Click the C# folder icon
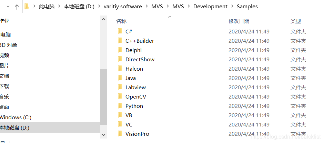This screenshot has height=143, width=324. coord(120,31)
